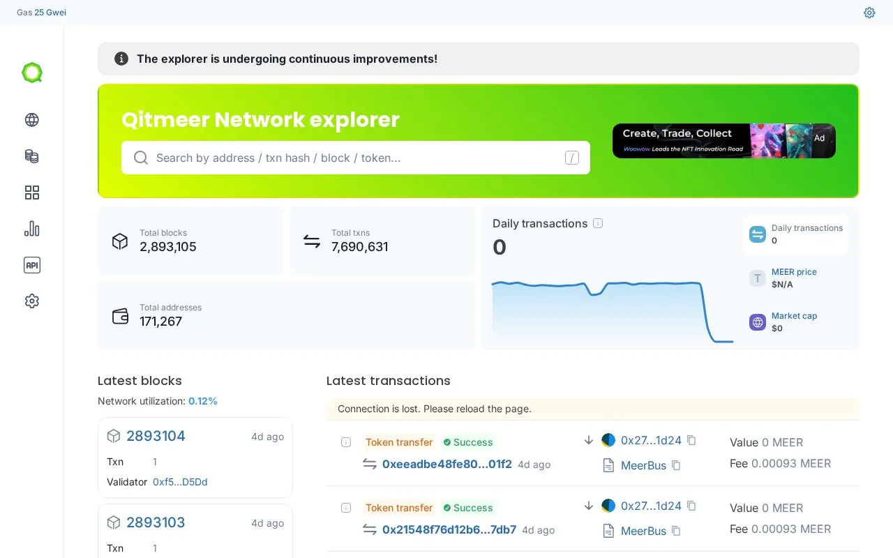
Task: Click Total addresses value 171,267
Action: pos(160,322)
